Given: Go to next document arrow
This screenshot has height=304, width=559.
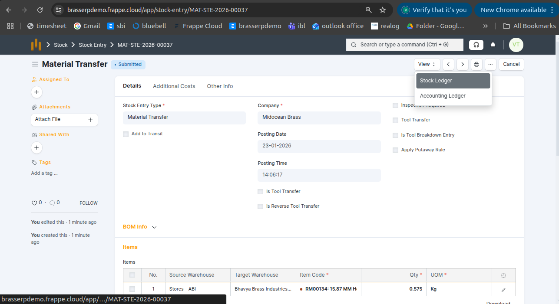Looking at the screenshot, I should point(463,64).
